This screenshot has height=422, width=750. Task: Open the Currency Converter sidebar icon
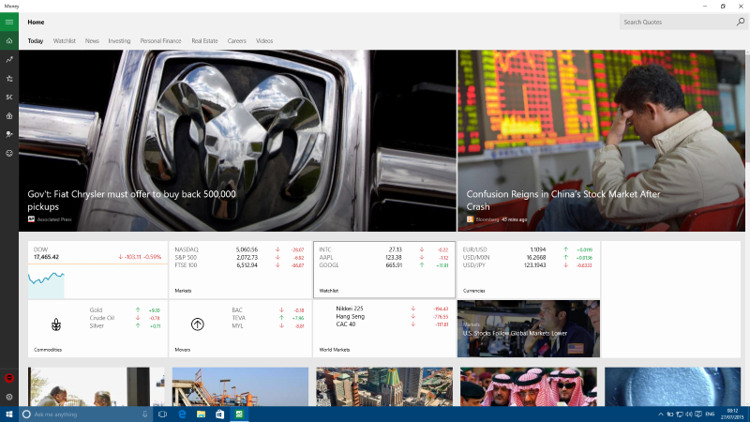pos(9,97)
